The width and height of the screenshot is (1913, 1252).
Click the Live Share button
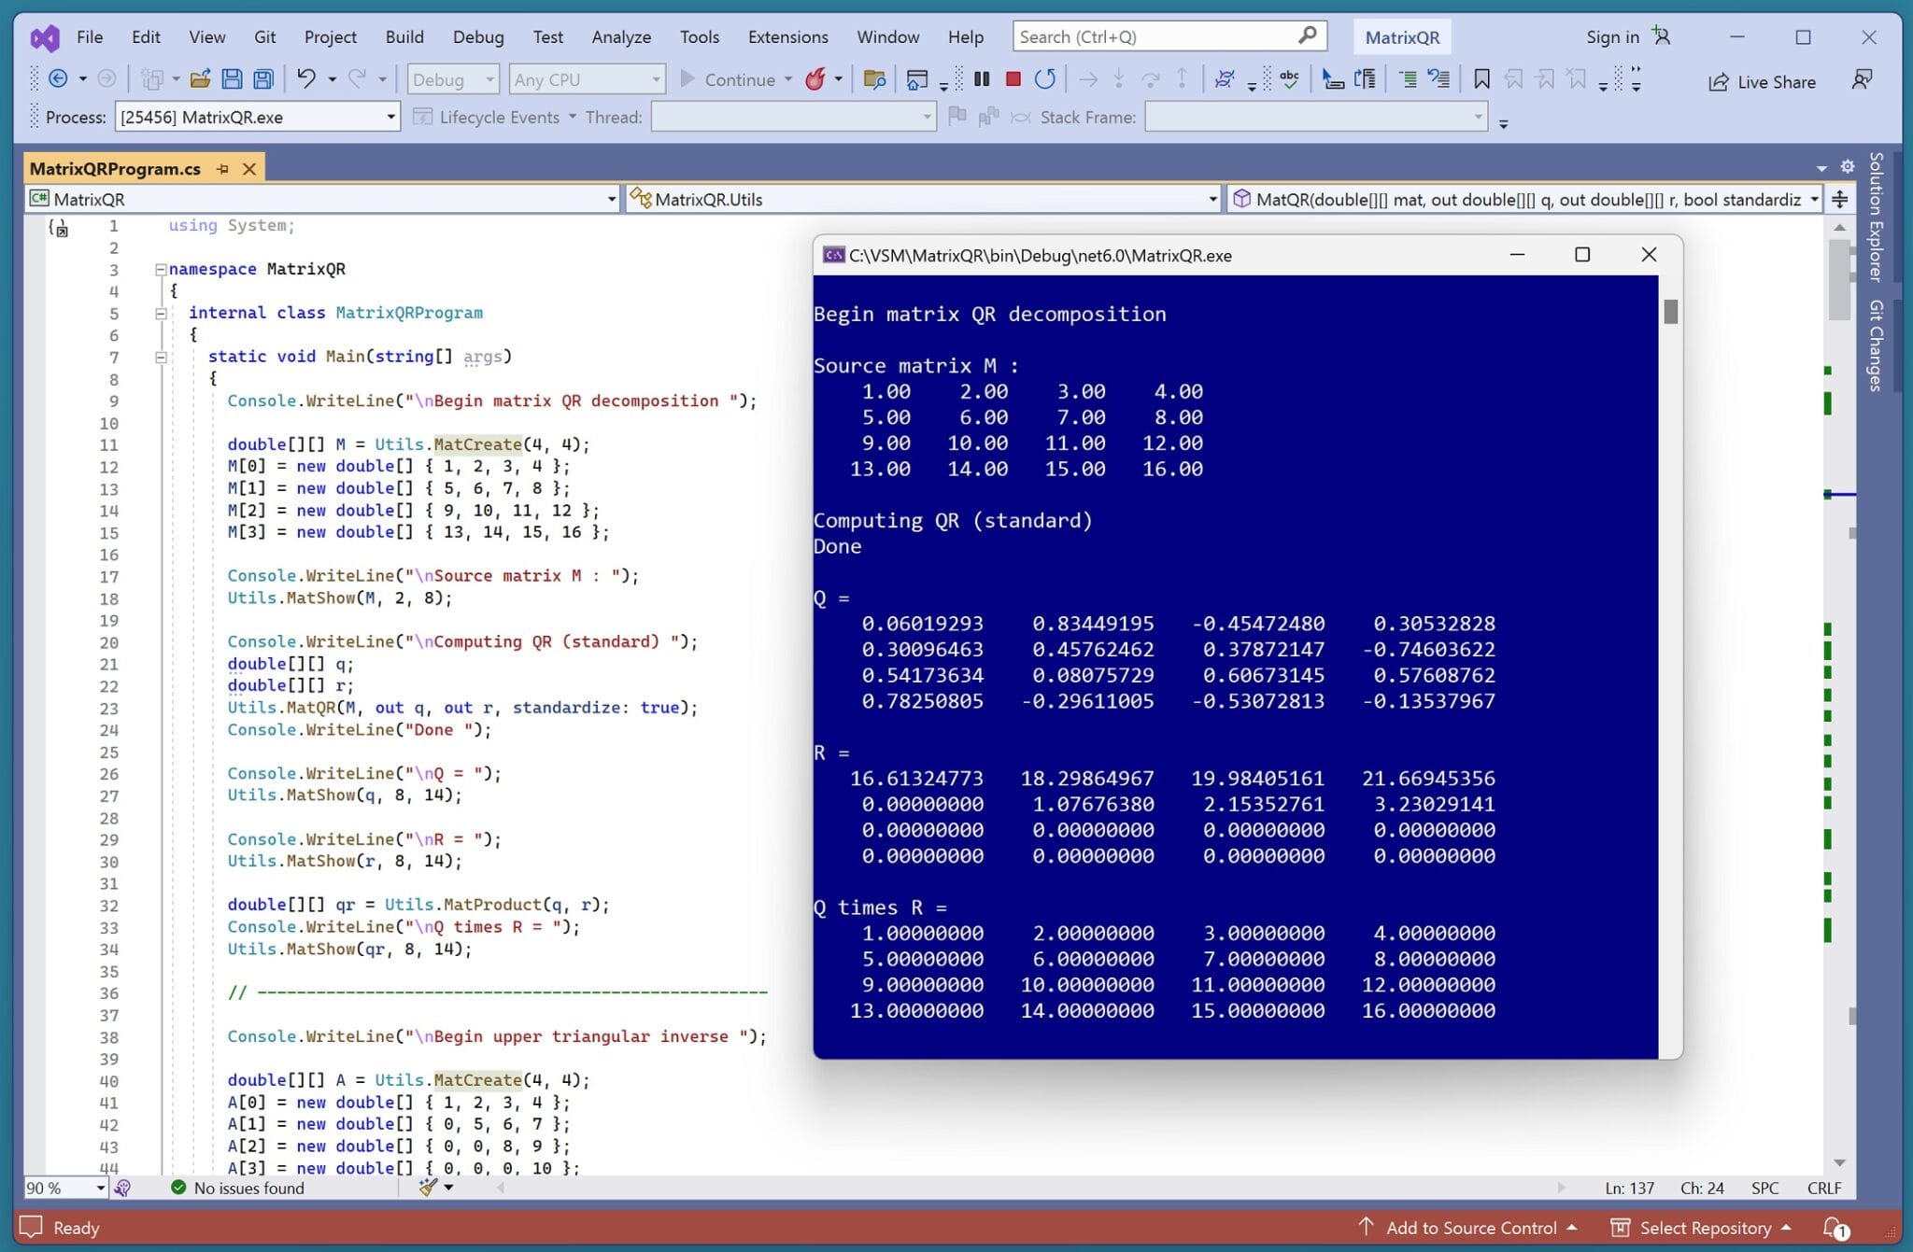(1762, 81)
